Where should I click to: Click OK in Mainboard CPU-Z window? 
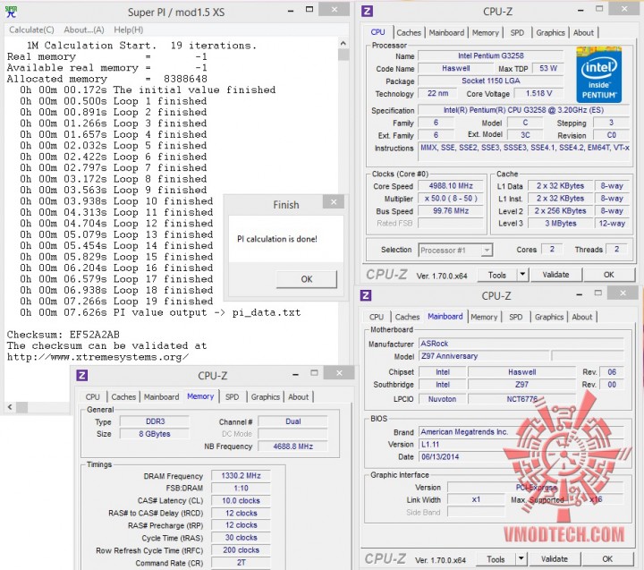pos(607,559)
